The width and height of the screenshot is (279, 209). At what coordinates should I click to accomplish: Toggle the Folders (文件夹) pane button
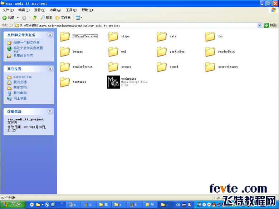(63, 18)
